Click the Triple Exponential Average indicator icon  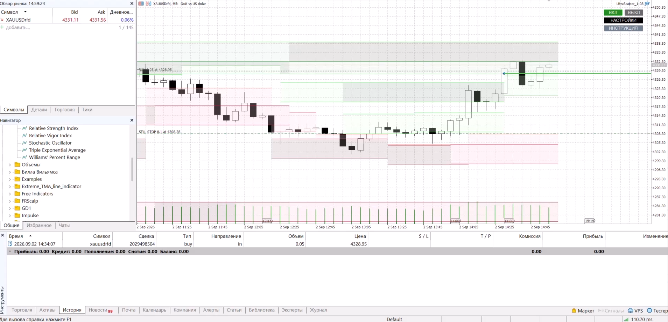tap(24, 150)
